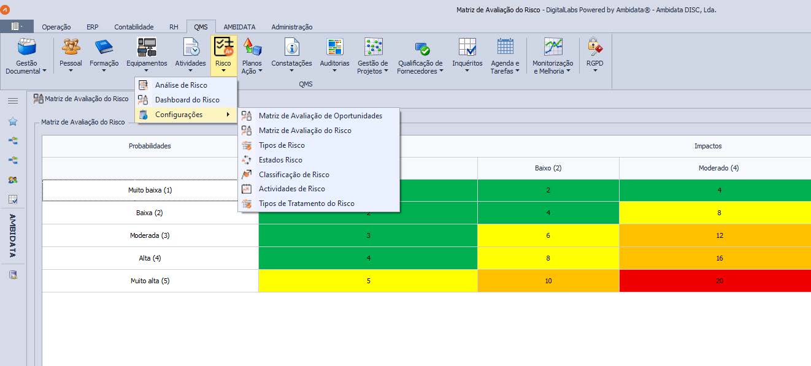This screenshot has height=366, width=811.
Task: Click the yellow cell with value 6
Action: pos(548,235)
